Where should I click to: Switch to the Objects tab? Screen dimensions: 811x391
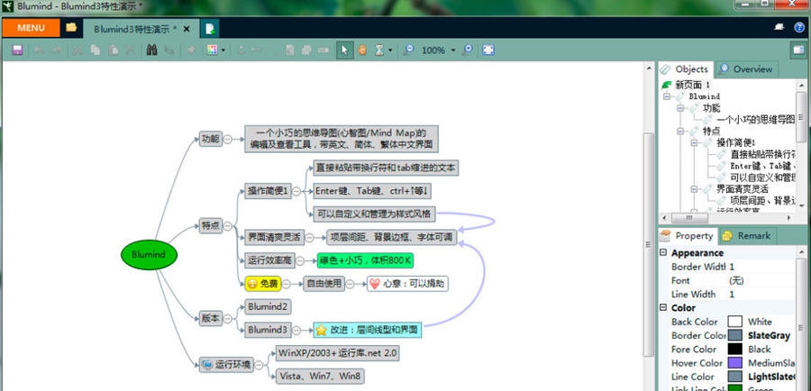[686, 69]
